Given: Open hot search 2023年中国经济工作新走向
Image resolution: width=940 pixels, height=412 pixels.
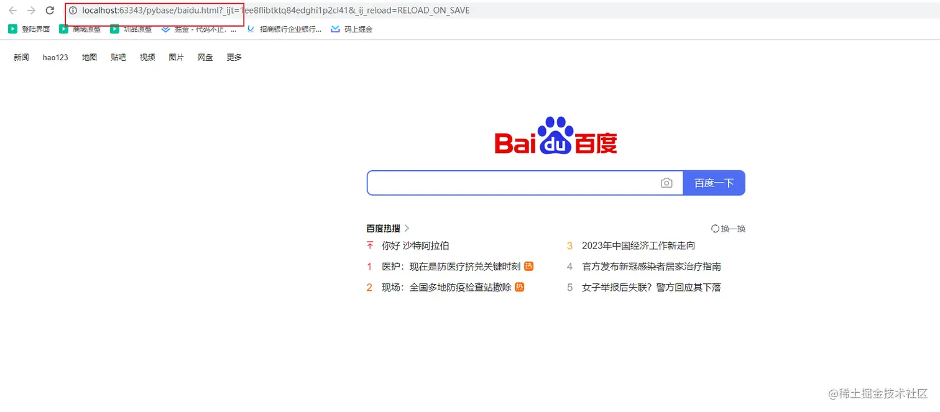Looking at the screenshot, I should coord(638,245).
